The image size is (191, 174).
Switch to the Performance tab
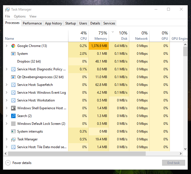tap(32, 23)
